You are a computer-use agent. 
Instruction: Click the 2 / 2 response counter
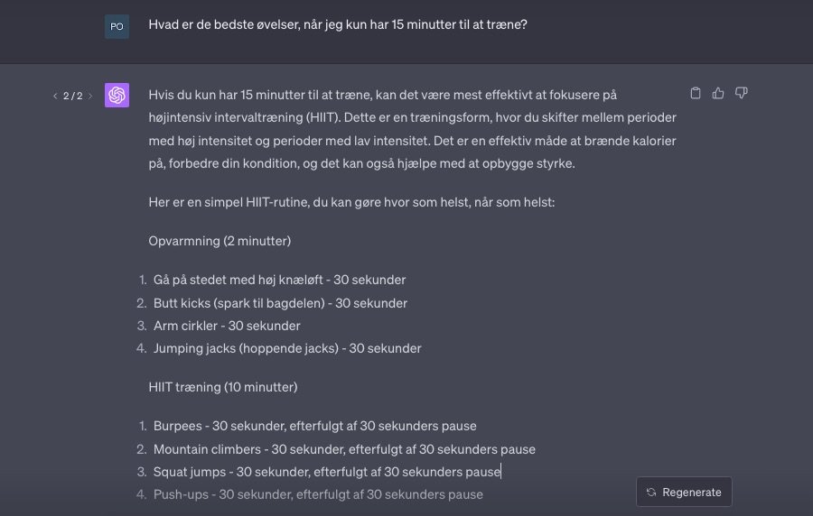72,96
